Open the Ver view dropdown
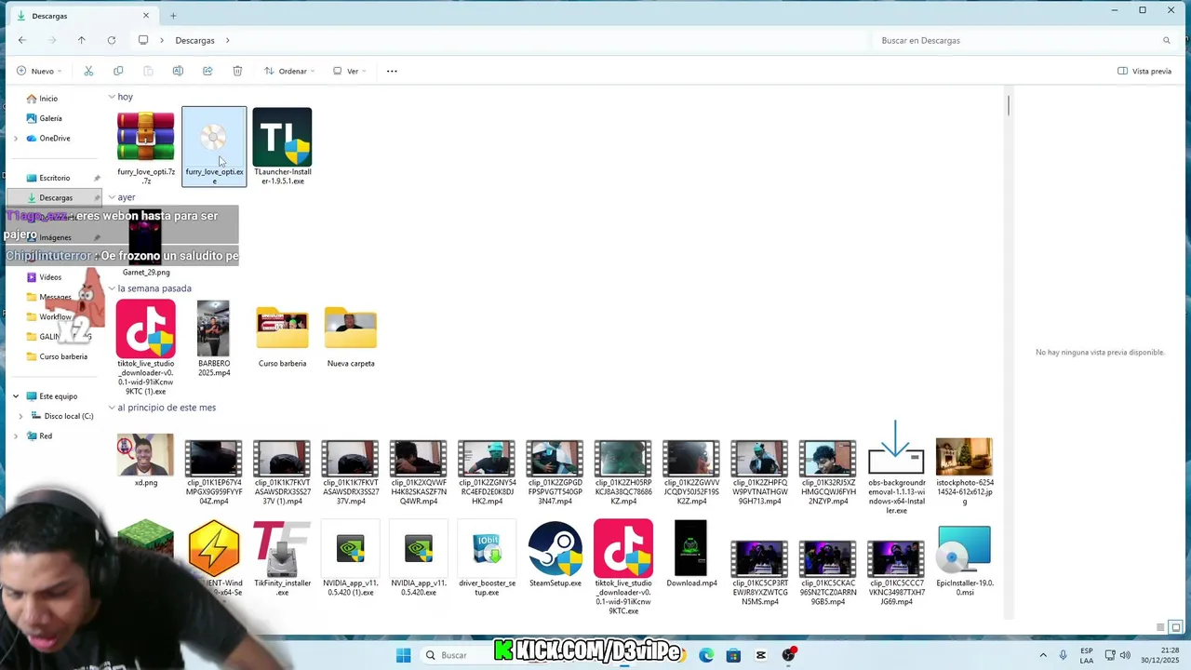The image size is (1191, 670). point(348,71)
